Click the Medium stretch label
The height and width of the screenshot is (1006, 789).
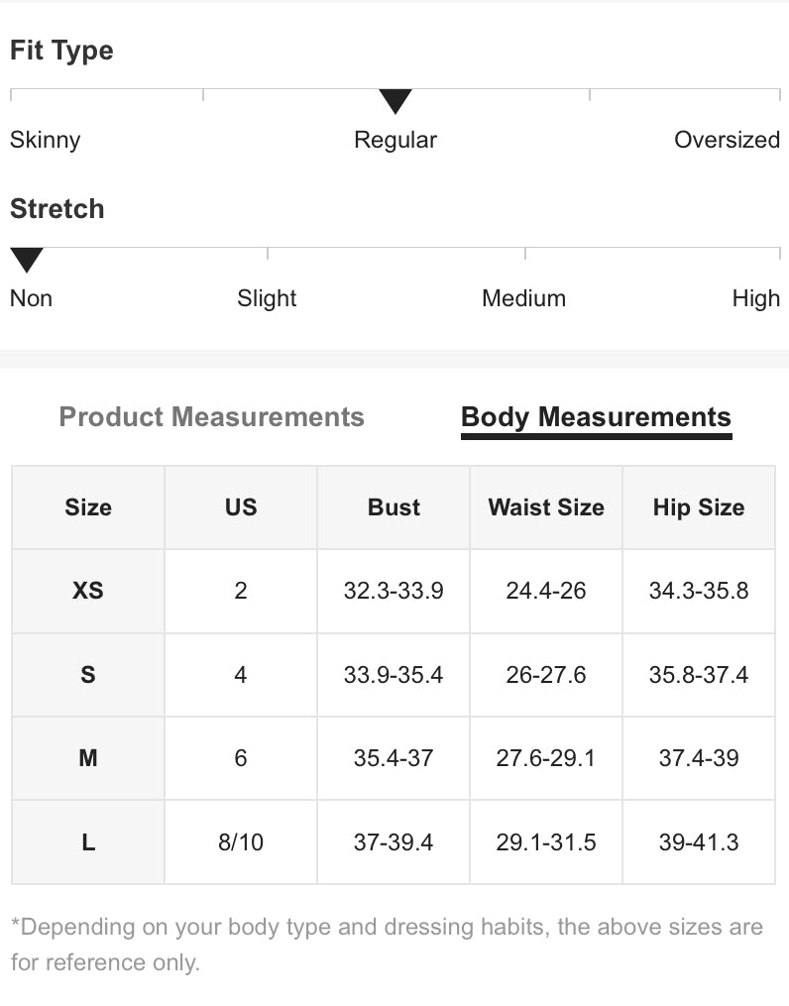[x=523, y=298]
